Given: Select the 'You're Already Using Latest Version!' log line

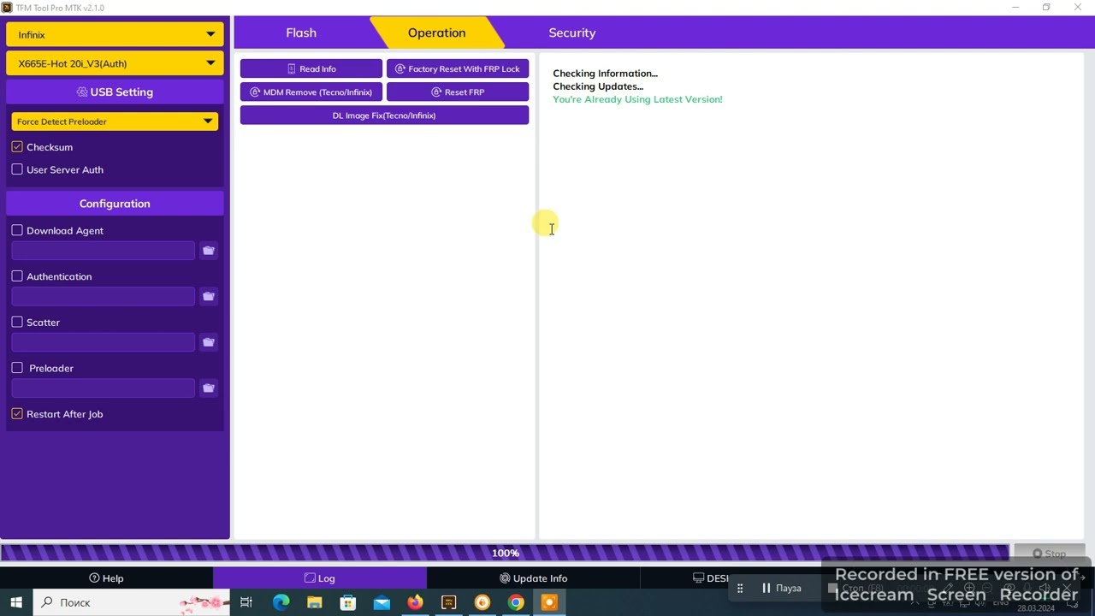Looking at the screenshot, I should point(637,99).
